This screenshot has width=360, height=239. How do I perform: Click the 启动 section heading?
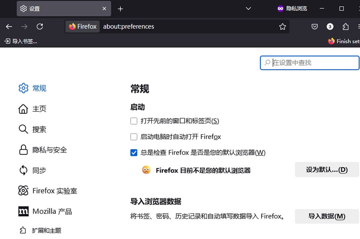(x=138, y=107)
